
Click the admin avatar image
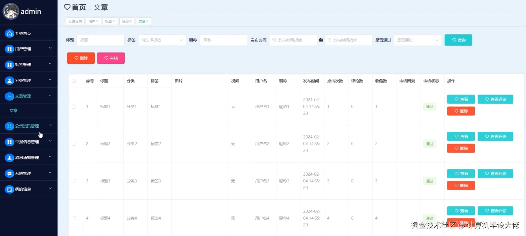pyautogui.click(x=11, y=11)
